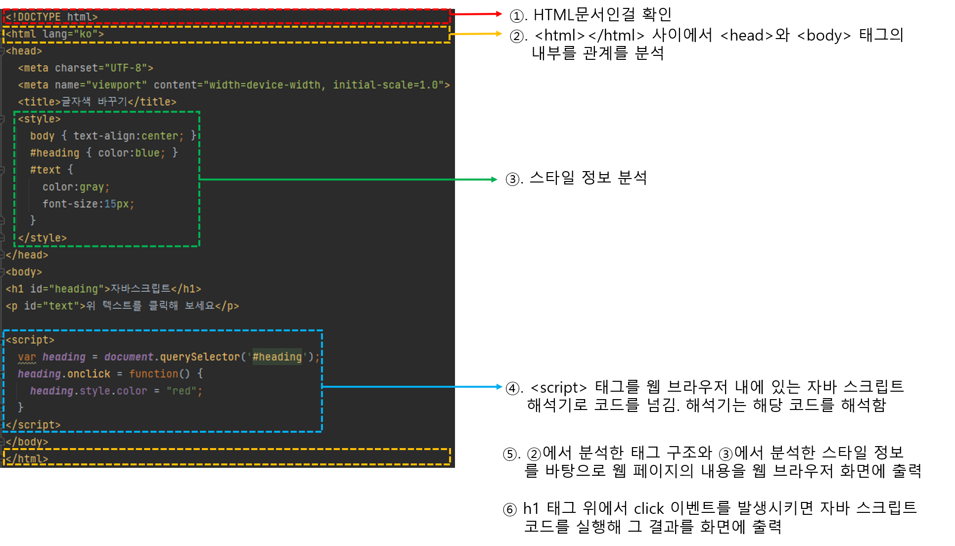Click the paragraph text 위 텍스트를 클릭해 보세요
The width and height of the screenshot is (955, 546).
(x=150, y=306)
